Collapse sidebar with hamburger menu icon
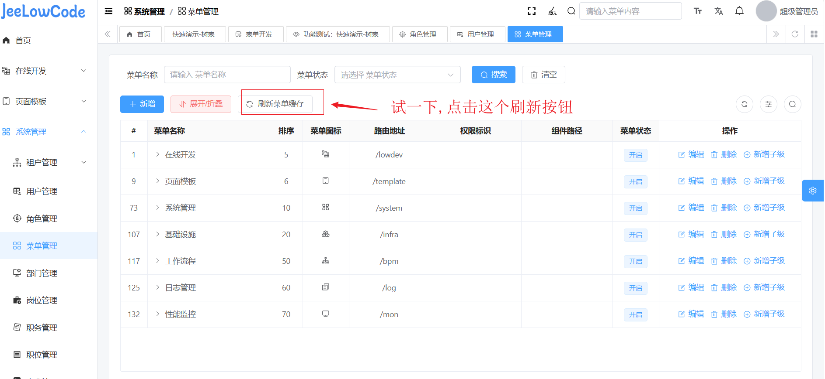The height and width of the screenshot is (379, 825). [x=108, y=11]
